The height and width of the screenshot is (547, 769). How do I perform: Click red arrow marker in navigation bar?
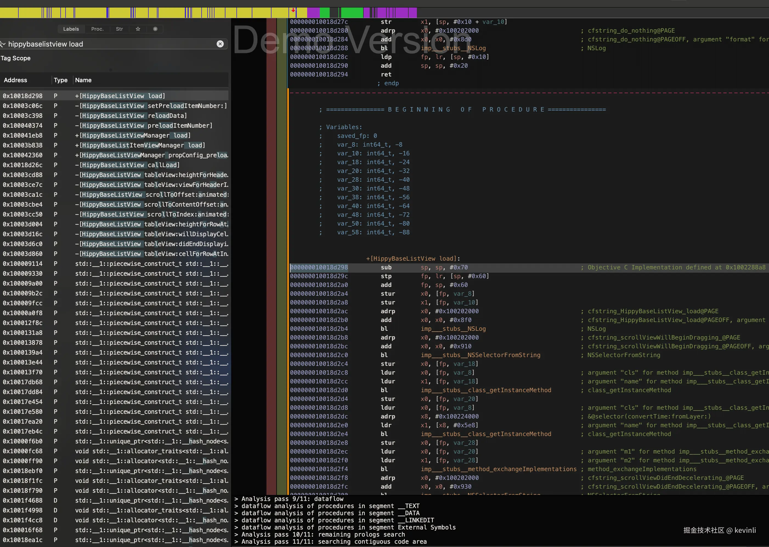tap(293, 10)
